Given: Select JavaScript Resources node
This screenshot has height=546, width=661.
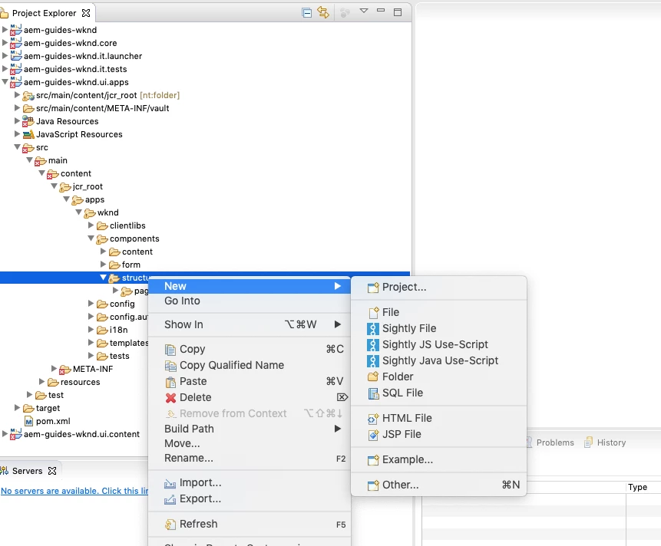Looking at the screenshot, I should [79, 134].
